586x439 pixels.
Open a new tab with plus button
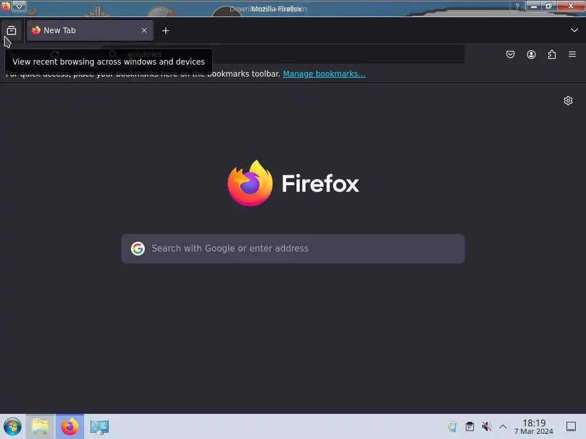tap(165, 31)
